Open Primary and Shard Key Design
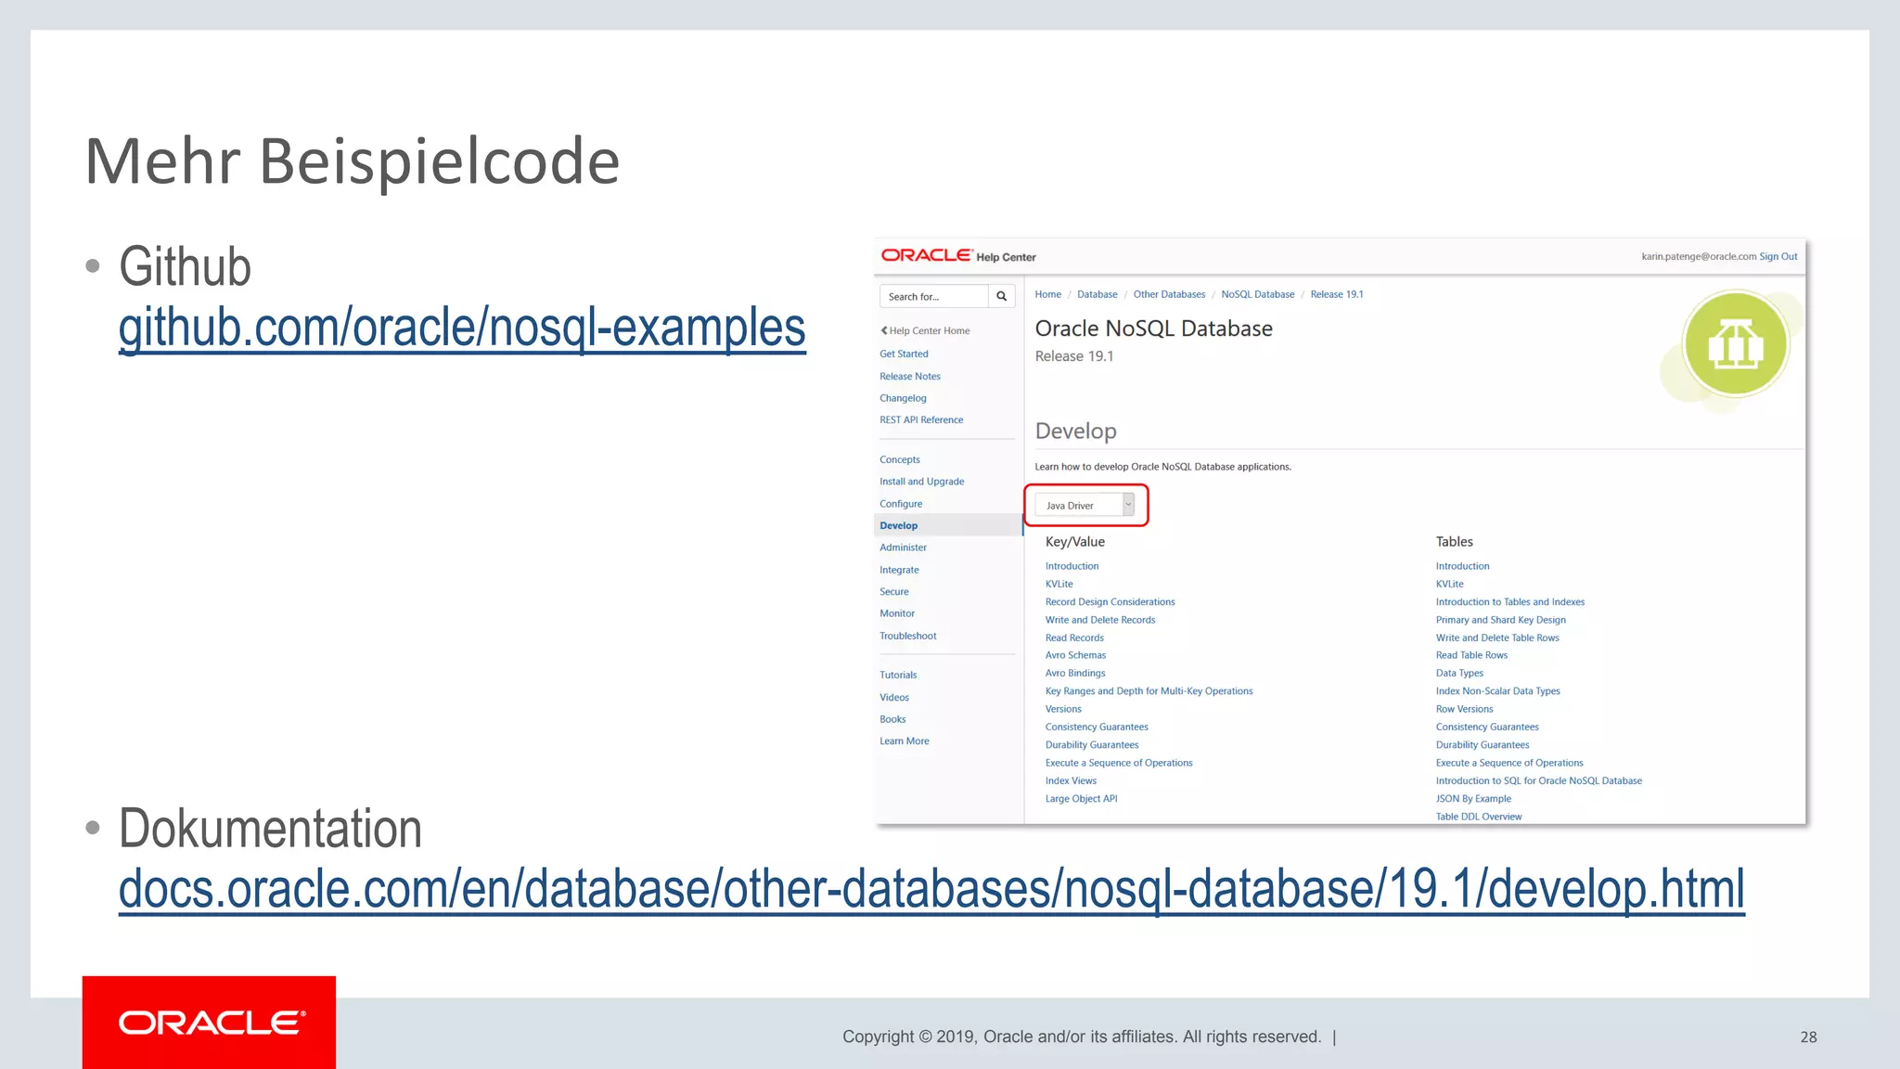 point(1501,620)
